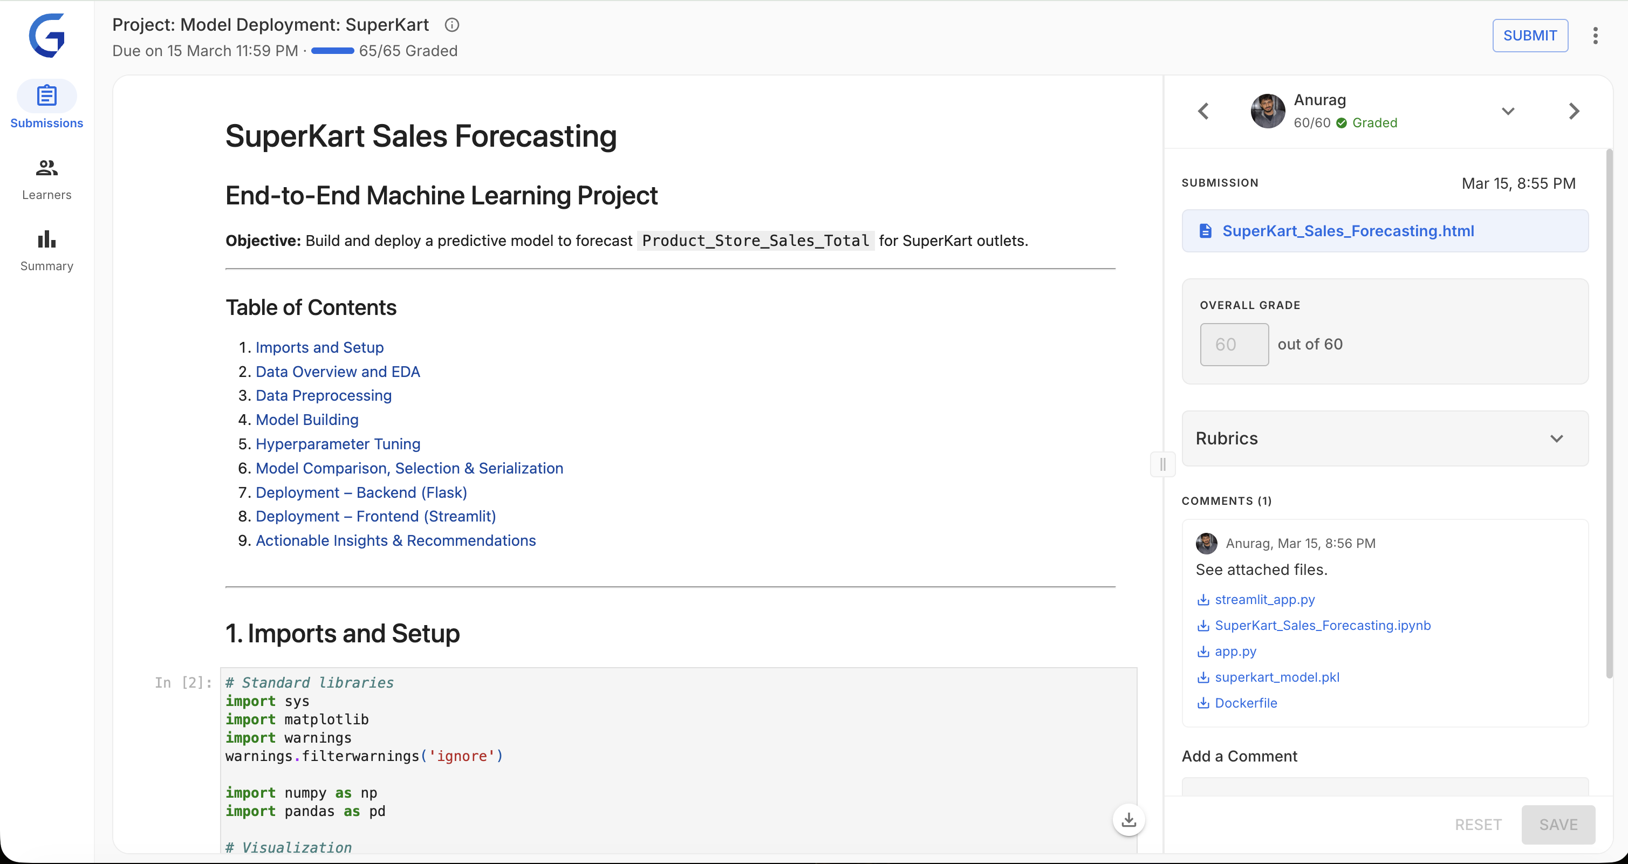Click the 'out of 60' grade label
Image resolution: width=1628 pixels, height=864 pixels.
[1310, 345]
